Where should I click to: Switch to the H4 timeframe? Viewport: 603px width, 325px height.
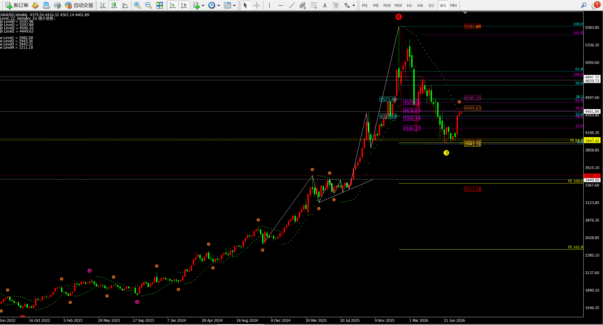pos(420,5)
